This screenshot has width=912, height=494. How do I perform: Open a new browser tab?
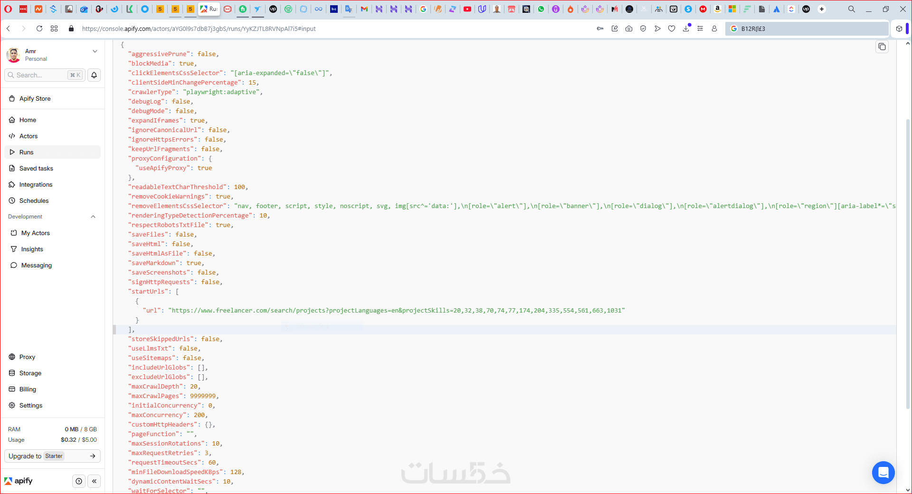tap(822, 9)
